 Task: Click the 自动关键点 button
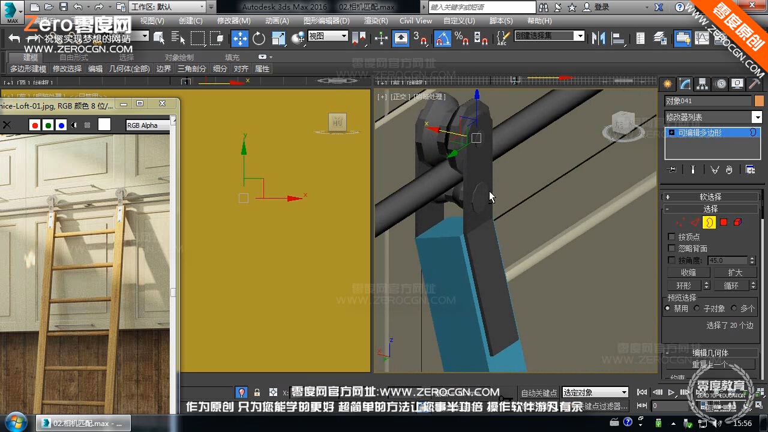pos(539,393)
